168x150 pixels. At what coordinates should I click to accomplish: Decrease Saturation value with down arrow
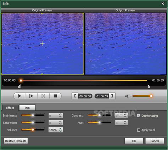click(60, 124)
